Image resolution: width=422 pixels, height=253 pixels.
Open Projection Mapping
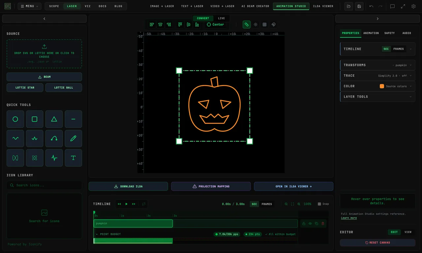tap(211, 186)
